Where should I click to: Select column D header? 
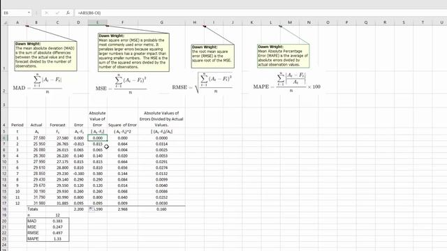(78, 22)
